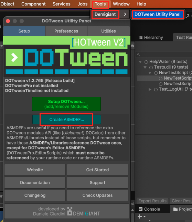This screenshot has width=192, height=222.
Task: Focus the Test Runner search field
Action: [x=164, y=55]
